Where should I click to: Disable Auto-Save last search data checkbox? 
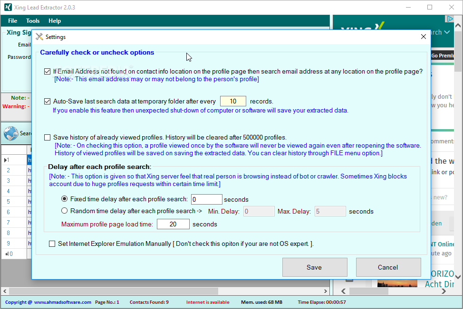(x=47, y=102)
